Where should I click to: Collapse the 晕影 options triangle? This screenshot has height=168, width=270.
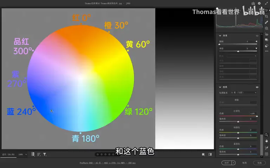point(256,49)
